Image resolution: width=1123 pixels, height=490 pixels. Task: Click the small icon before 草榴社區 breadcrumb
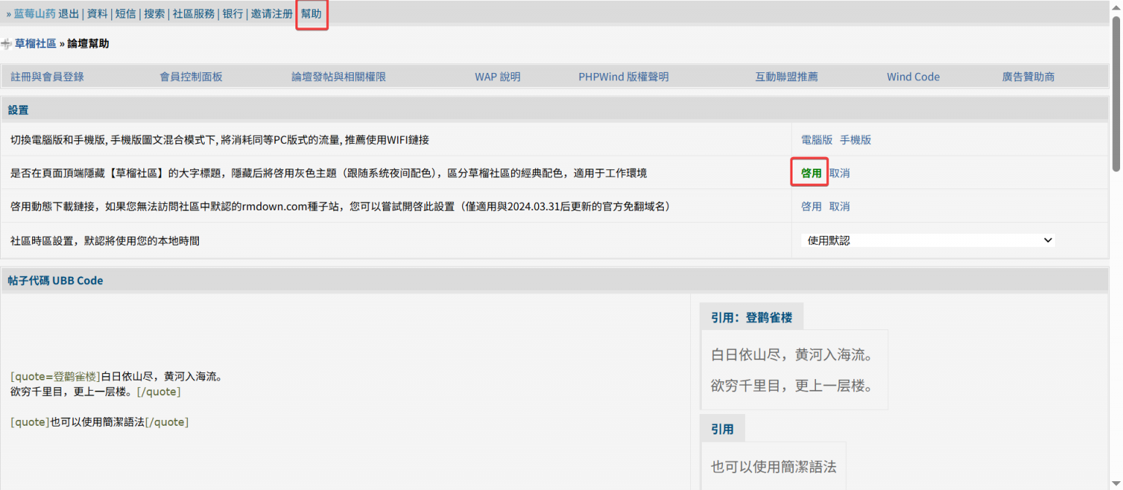click(x=7, y=44)
